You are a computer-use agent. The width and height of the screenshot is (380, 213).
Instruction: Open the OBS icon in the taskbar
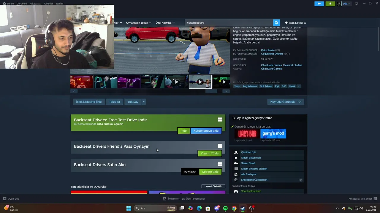[251, 208]
